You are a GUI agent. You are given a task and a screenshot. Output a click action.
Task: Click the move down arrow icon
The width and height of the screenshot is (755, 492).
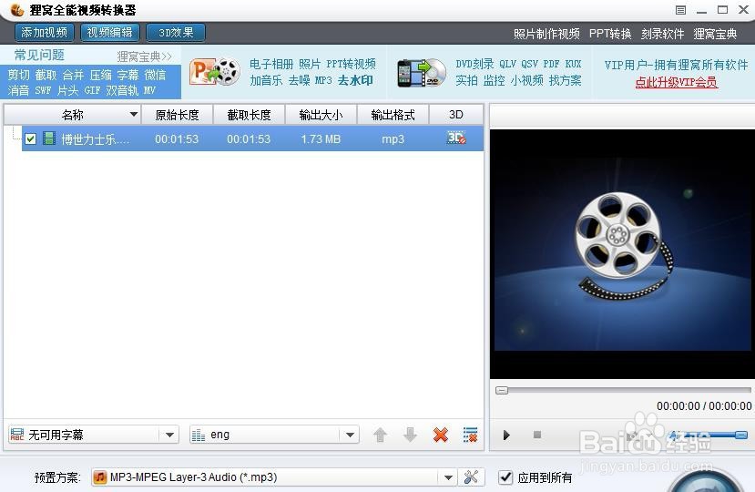410,435
